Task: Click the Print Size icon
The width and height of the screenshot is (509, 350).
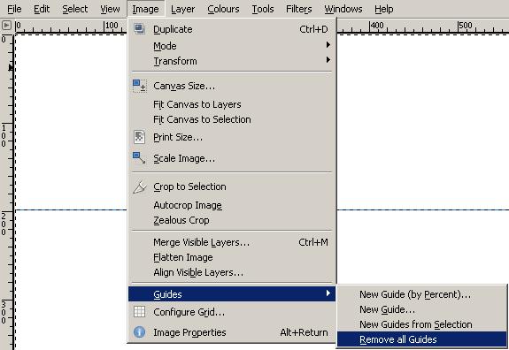Action: pos(140,137)
